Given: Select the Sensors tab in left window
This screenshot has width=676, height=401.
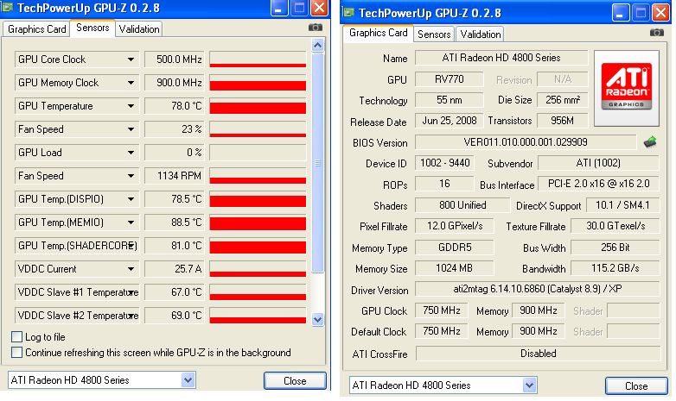Looking at the screenshot, I should [x=92, y=28].
